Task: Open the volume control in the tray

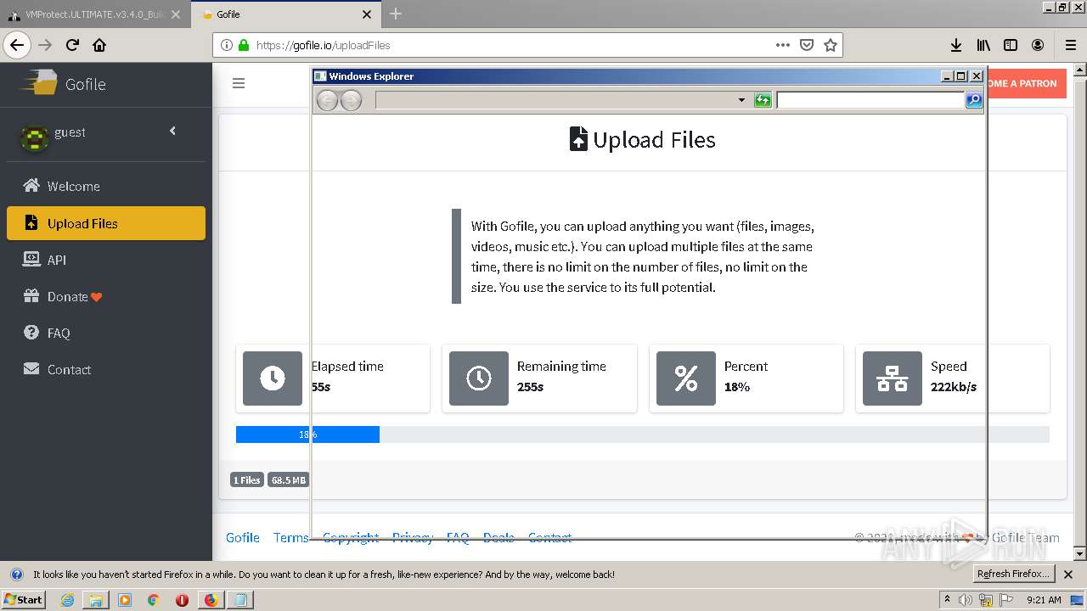Action: (965, 600)
